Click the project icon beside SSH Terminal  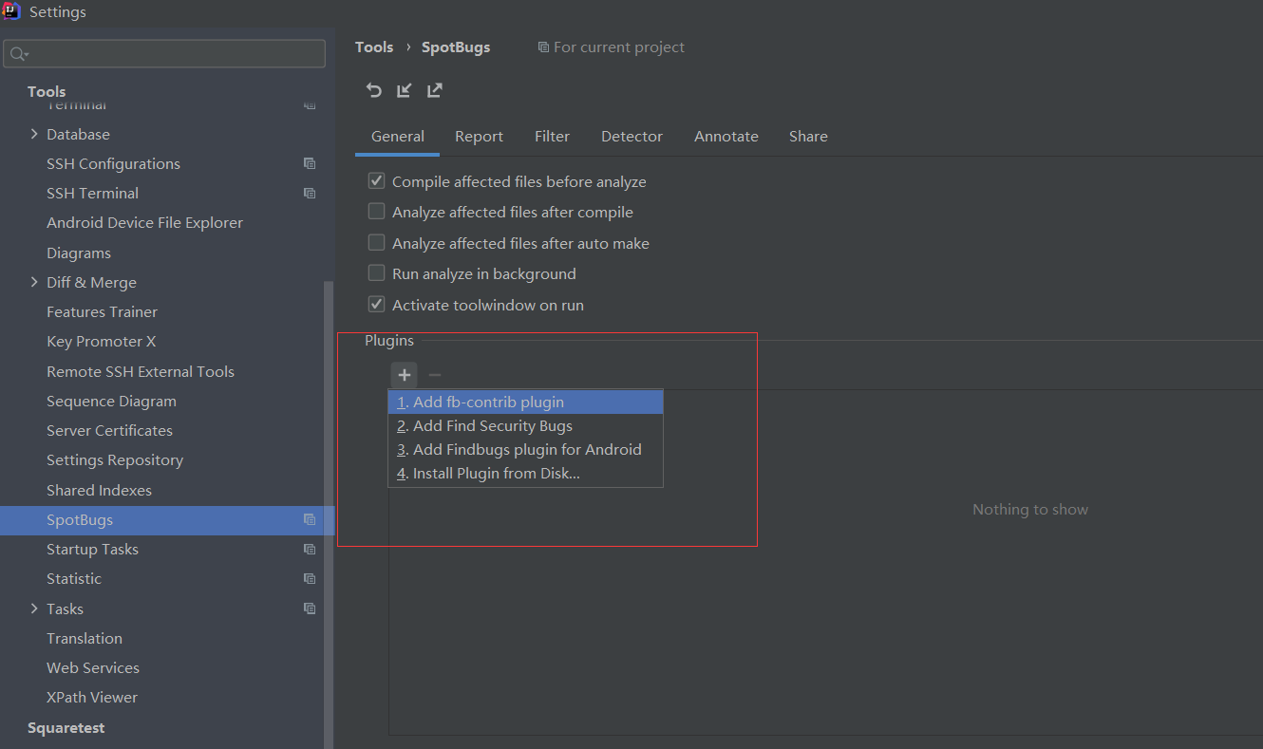pyautogui.click(x=310, y=193)
